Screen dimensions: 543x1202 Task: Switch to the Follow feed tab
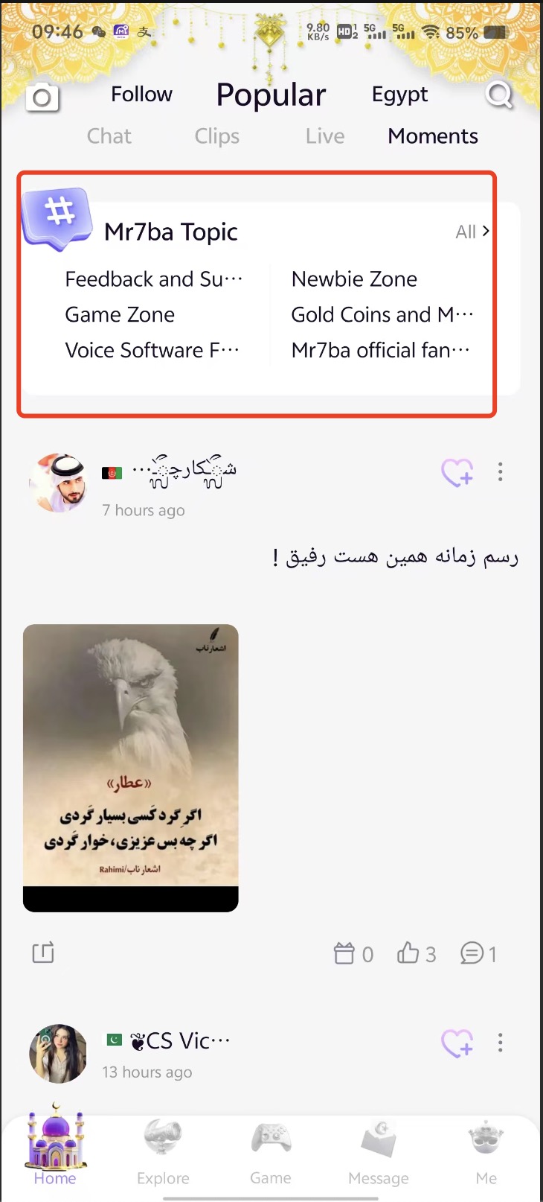click(x=141, y=95)
